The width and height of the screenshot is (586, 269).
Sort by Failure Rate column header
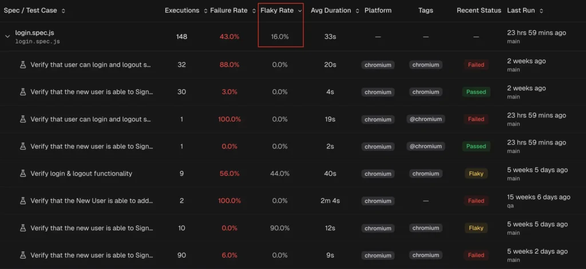click(254, 11)
